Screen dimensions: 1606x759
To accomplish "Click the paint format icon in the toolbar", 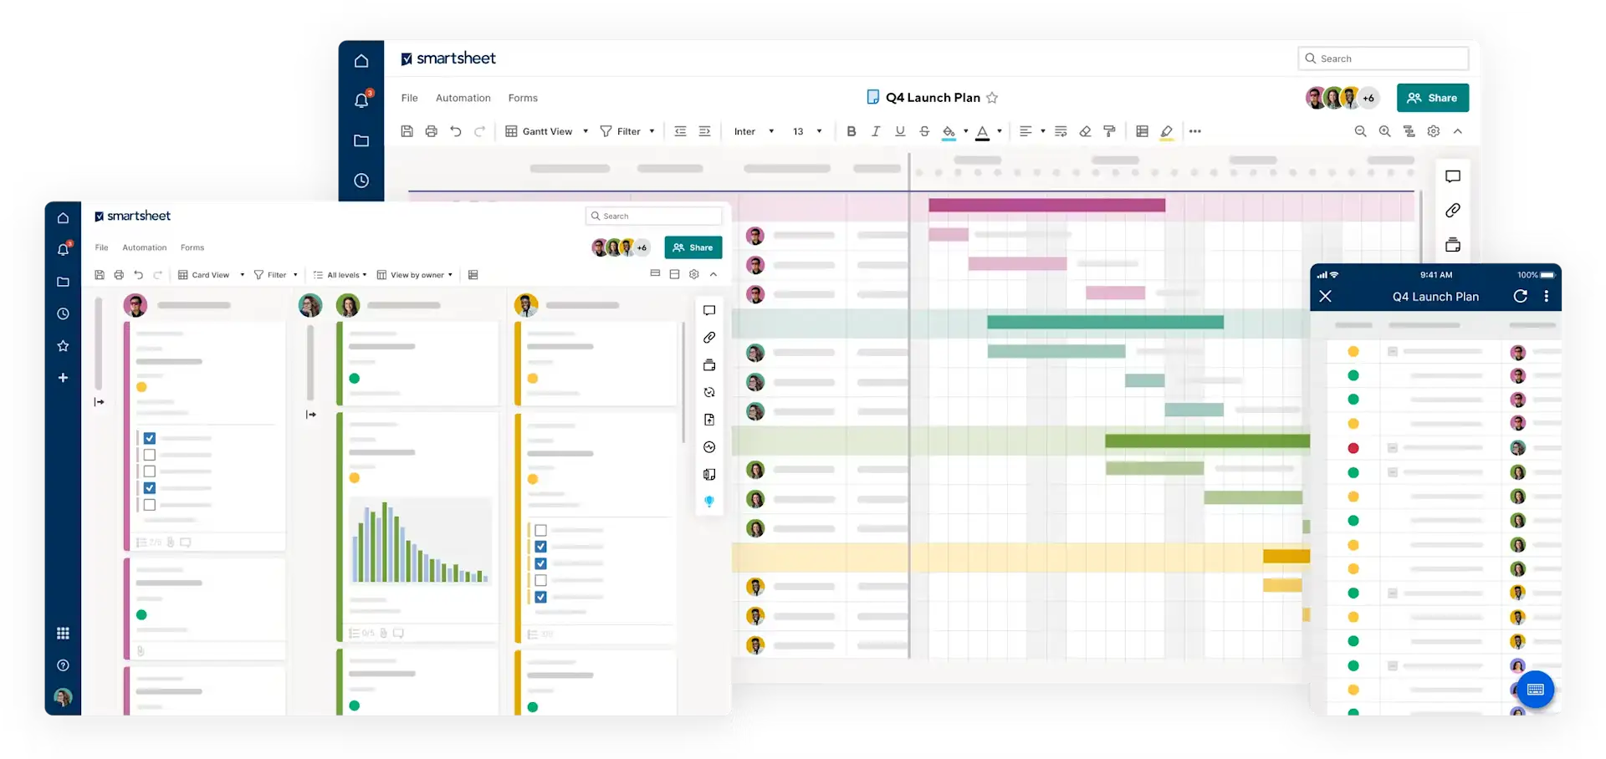I will 1110,131.
